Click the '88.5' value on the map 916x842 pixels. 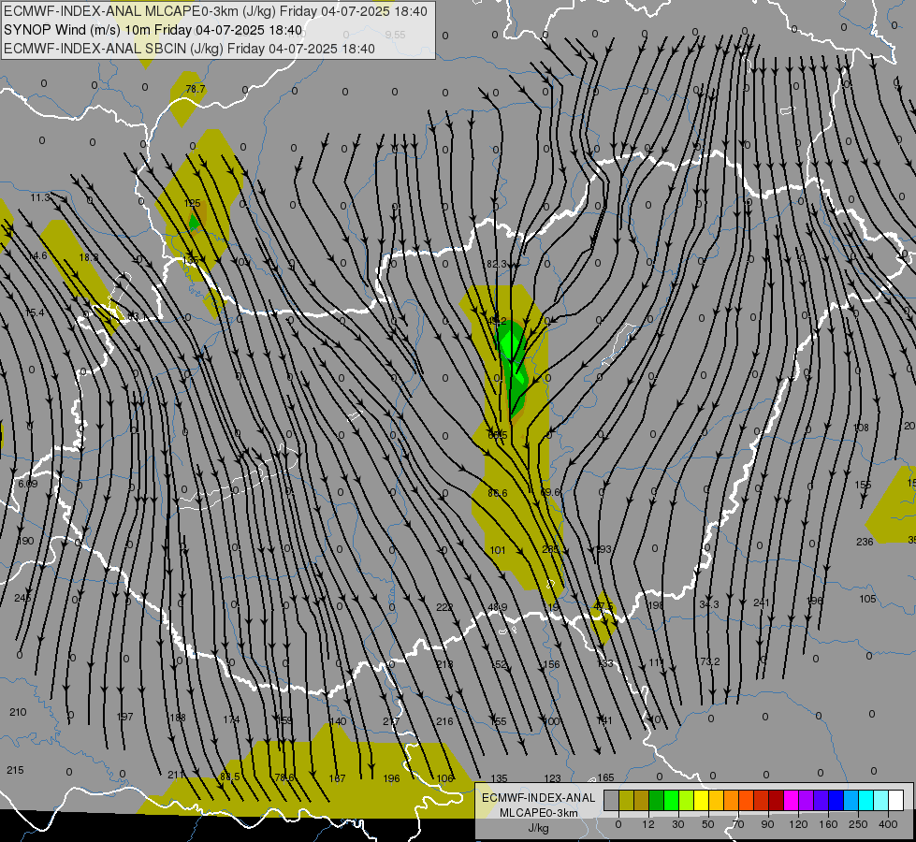tap(229, 777)
